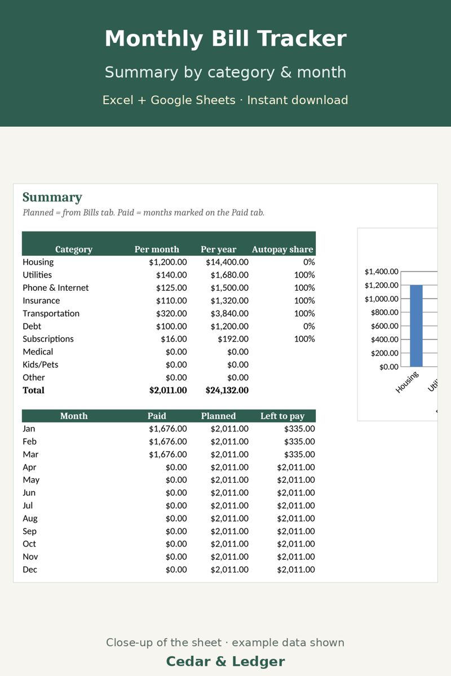Select the $125.00 per-month cell
Image resolution: width=451 pixels, height=676 pixels.
(x=171, y=288)
